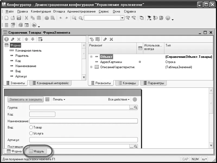217x163 pixels.
Task: Click the Copy icon in the main toolbar
Action: 33,18
